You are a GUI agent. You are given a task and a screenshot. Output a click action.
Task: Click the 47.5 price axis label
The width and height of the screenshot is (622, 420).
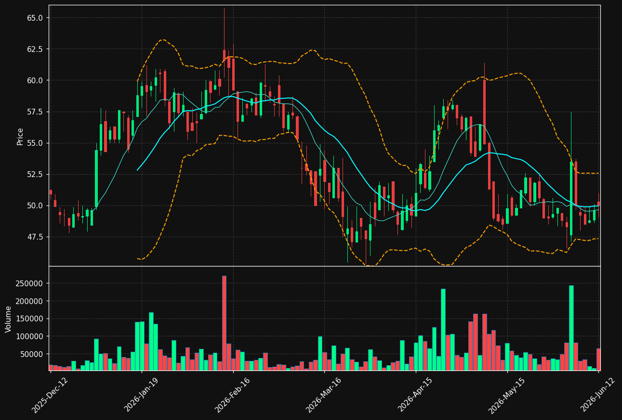click(35, 237)
